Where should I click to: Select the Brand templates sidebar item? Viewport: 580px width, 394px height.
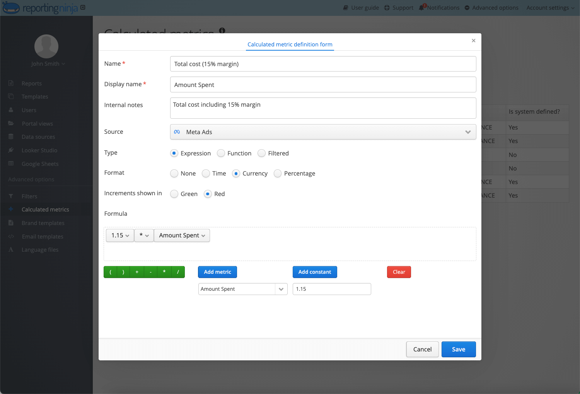tap(43, 223)
